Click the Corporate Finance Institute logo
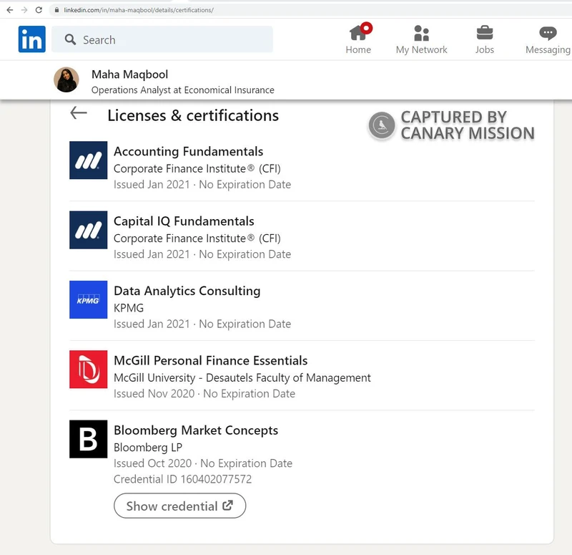Viewport: 572px width, 555px height. [x=88, y=160]
